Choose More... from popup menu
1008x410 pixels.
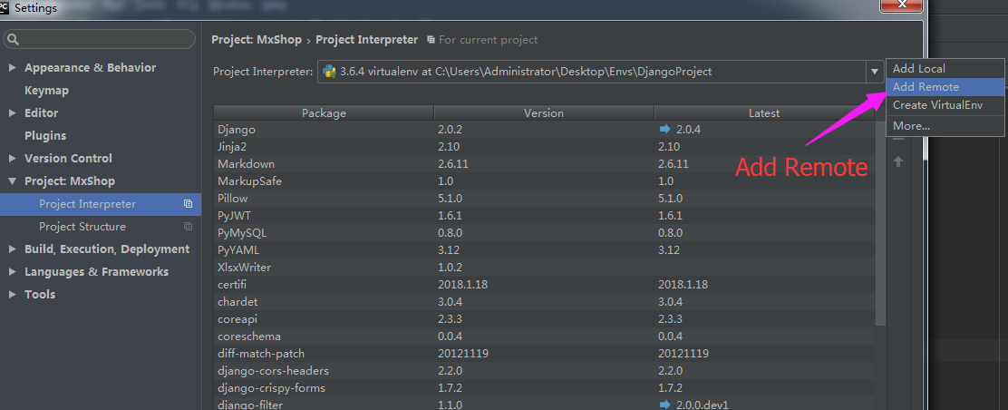point(945,126)
